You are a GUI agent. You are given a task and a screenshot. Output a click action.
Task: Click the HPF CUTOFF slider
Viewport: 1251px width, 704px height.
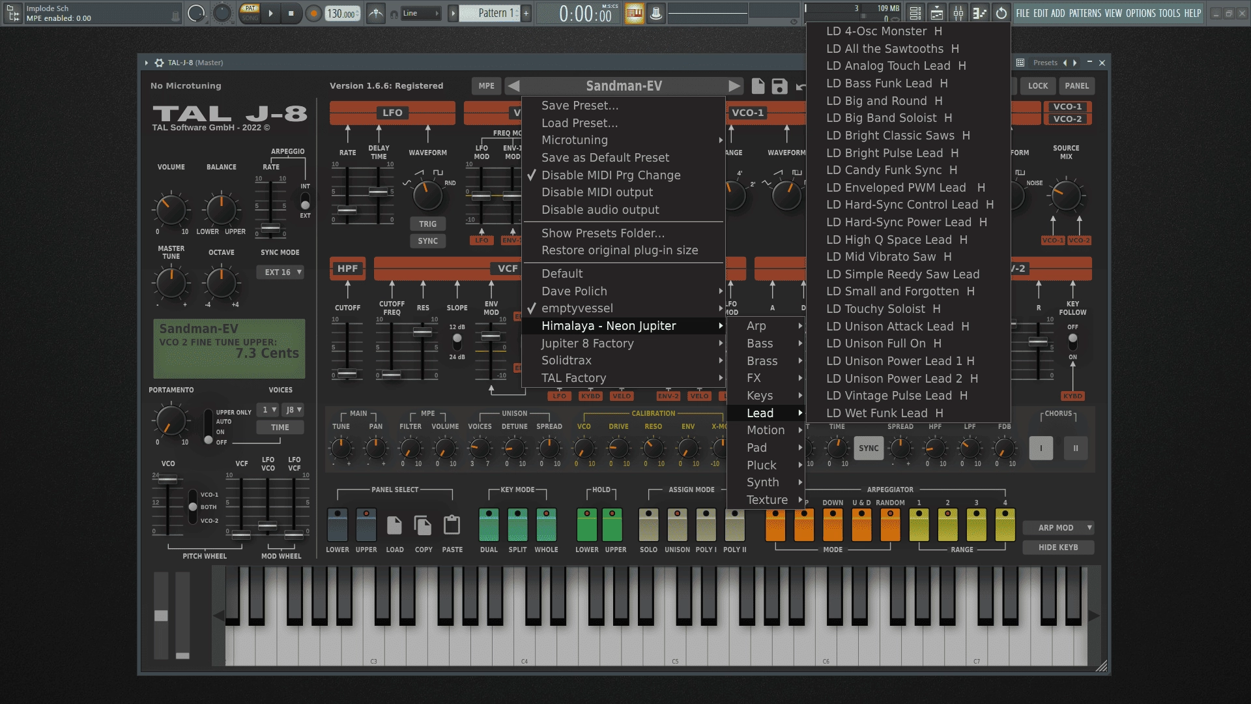[347, 374]
